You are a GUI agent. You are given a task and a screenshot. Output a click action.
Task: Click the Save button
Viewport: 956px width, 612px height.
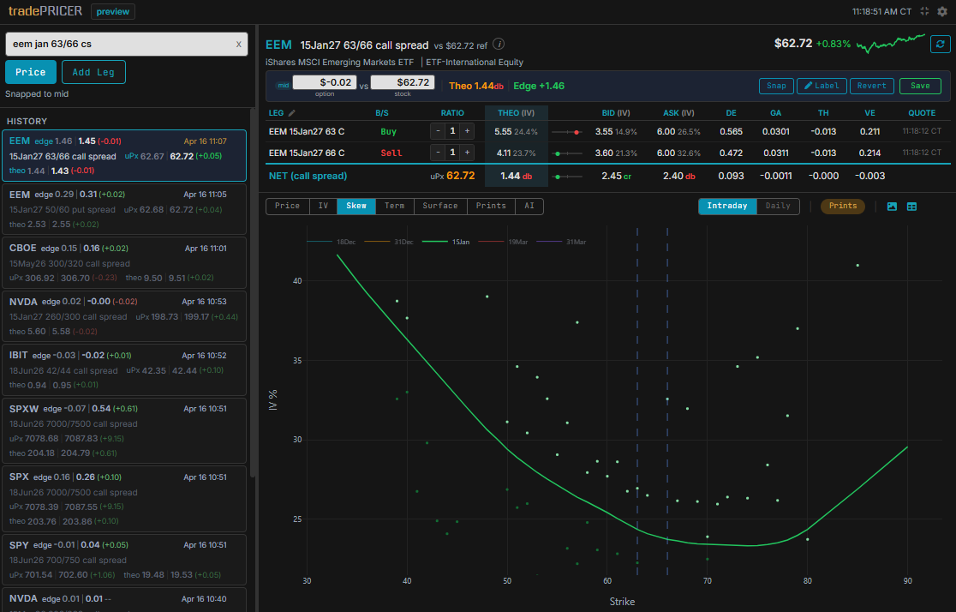[x=920, y=86]
